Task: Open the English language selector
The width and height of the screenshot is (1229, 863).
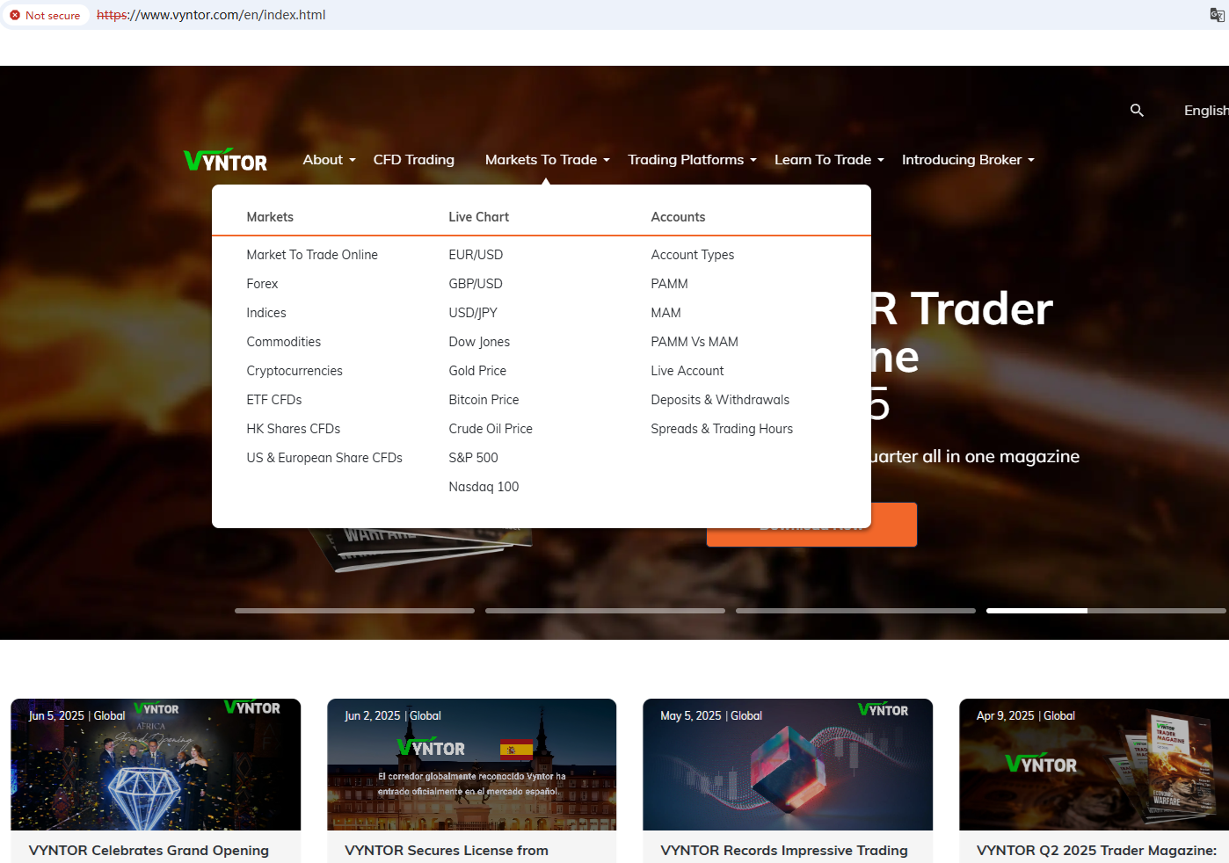Action: (1206, 111)
